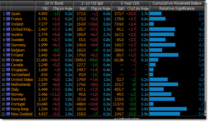
Task: Click the United States row icon
Action: click(x=8, y=80)
